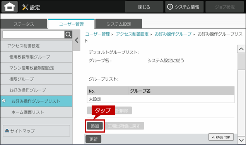
Task: Click the ユーザー管理 breadcrumb link
Action: 97,34
